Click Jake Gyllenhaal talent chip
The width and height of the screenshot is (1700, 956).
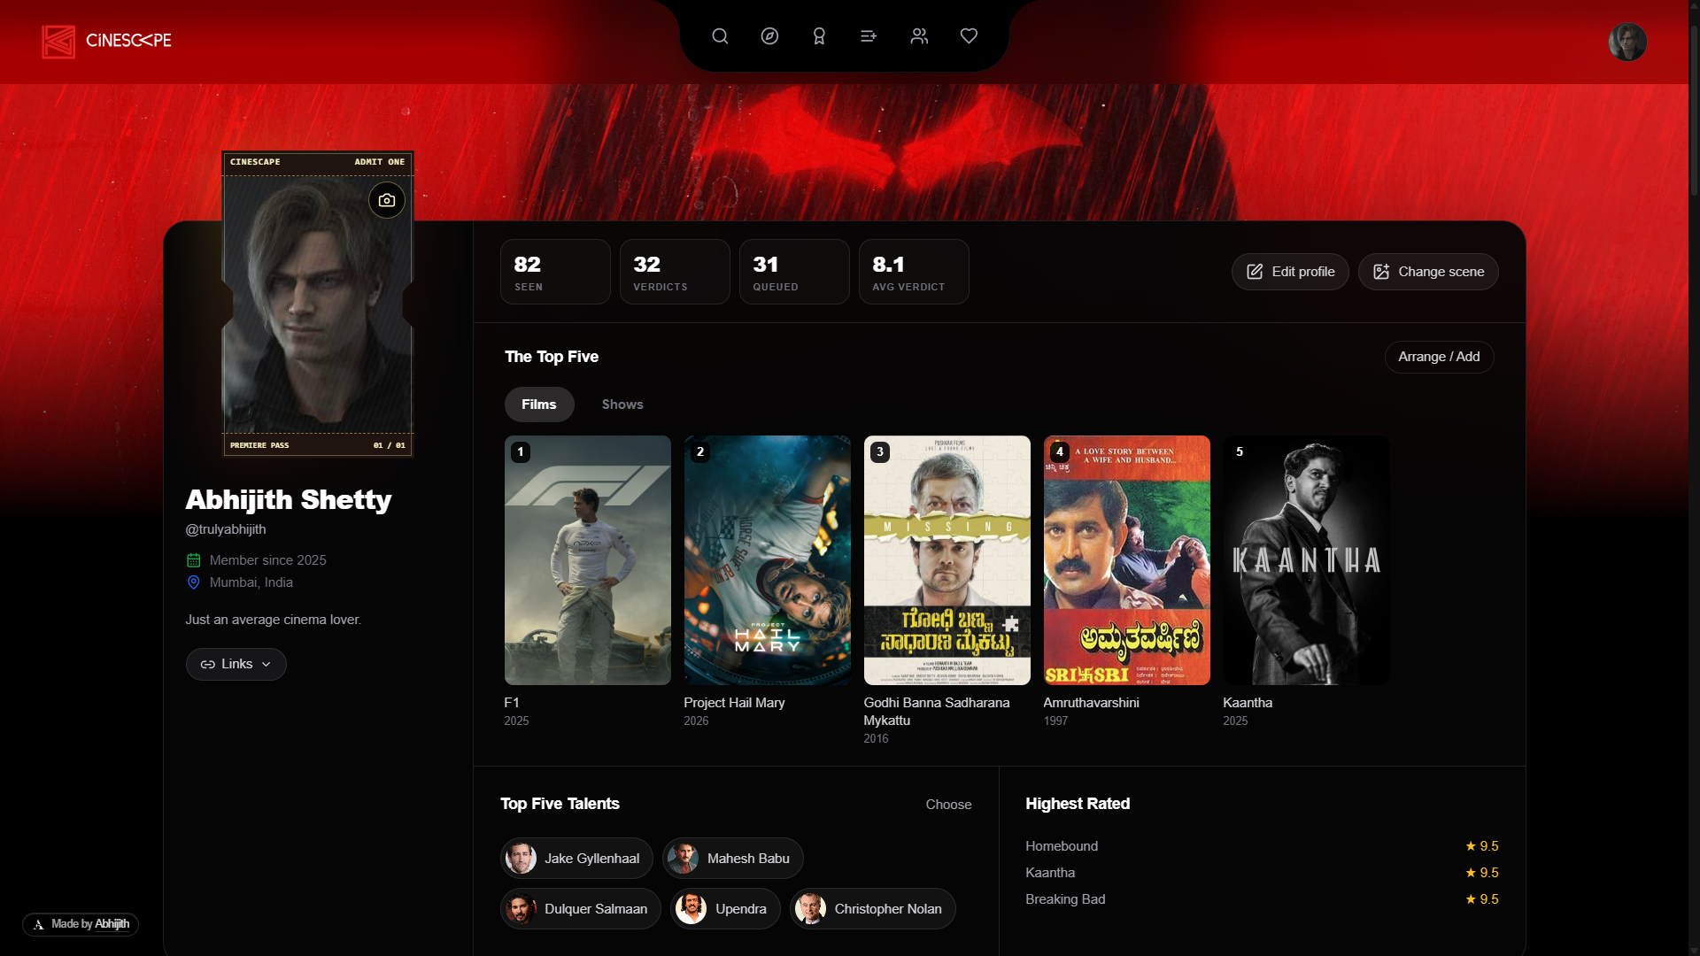point(576,859)
